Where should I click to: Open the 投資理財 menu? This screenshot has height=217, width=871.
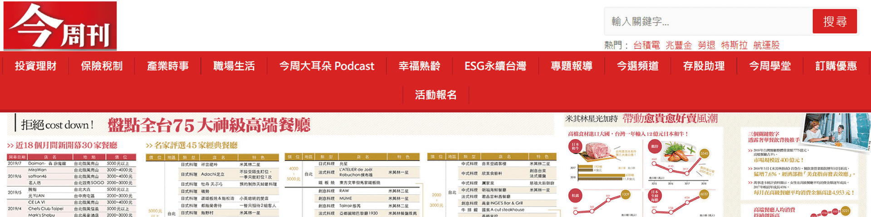[35, 66]
